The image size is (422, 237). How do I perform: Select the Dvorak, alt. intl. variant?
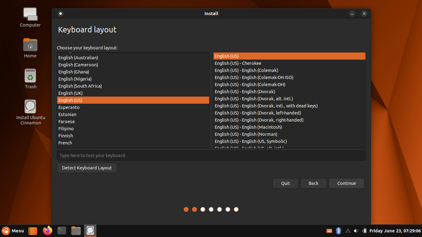pyautogui.click(x=289, y=99)
